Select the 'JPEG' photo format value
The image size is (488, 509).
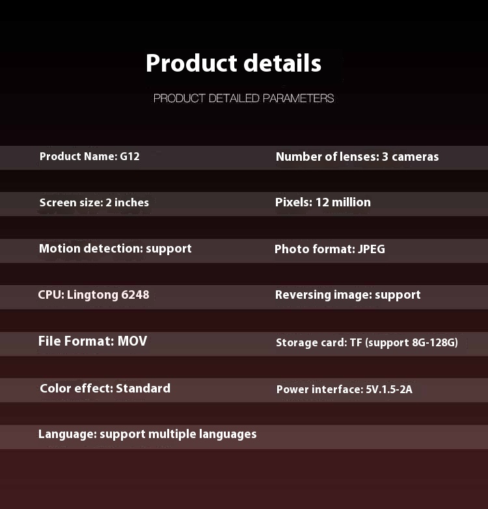pos(372,249)
